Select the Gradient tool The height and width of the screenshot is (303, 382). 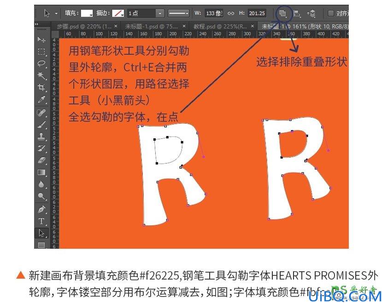pos(41,172)
